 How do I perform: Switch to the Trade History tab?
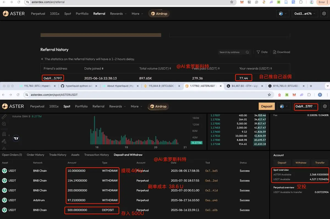click(58, 155)
